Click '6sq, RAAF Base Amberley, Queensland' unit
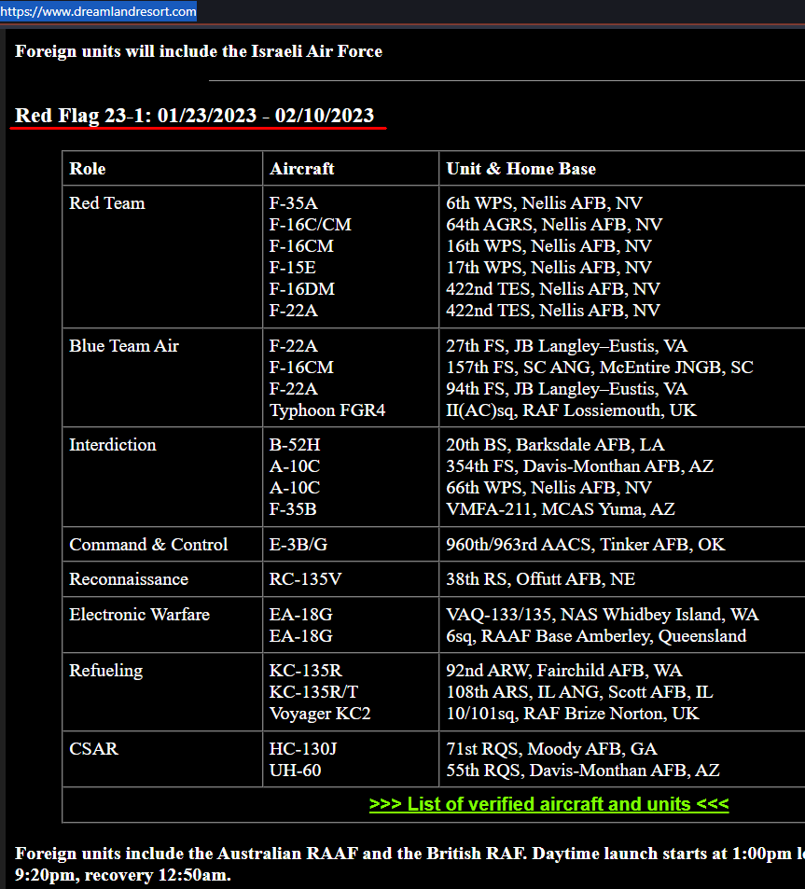This screenshot has width=805, height=889. tap(596, 635)
